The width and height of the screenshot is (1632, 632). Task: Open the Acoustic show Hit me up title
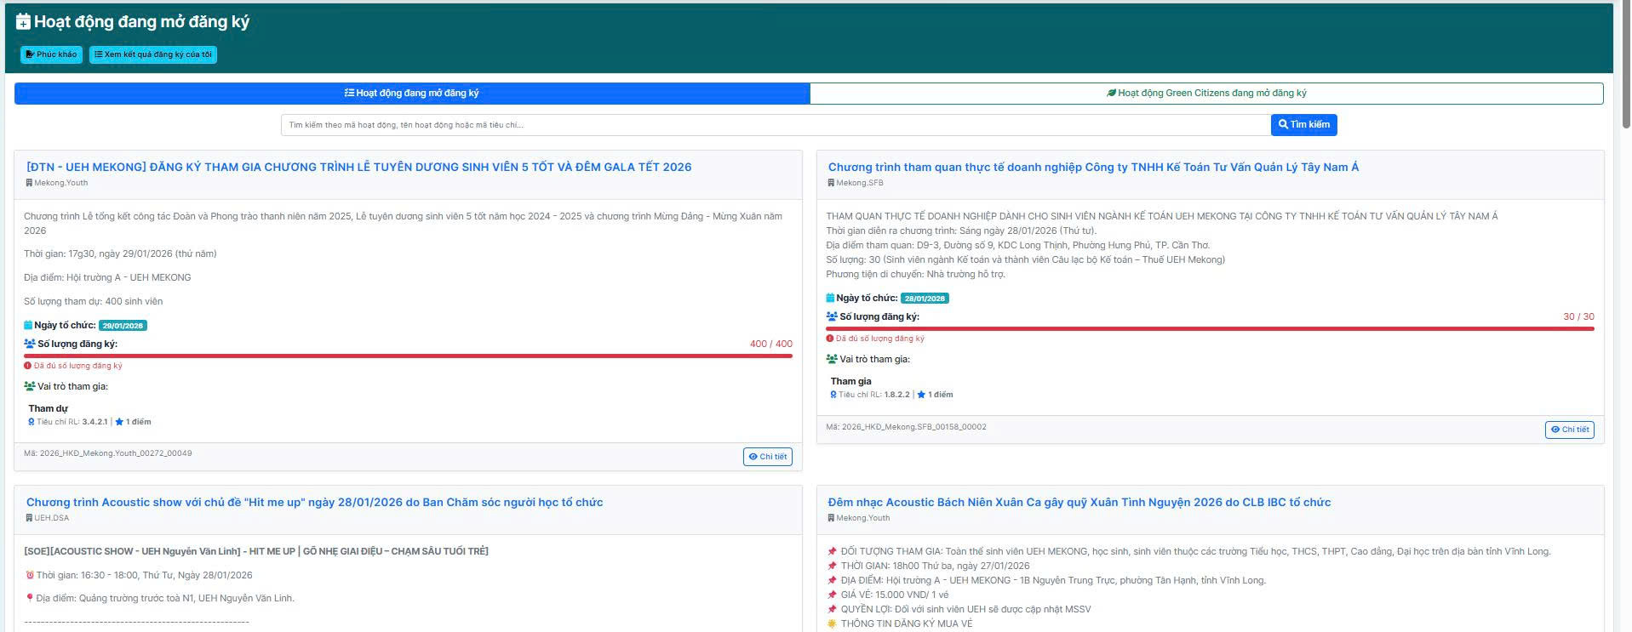point(314,503)
